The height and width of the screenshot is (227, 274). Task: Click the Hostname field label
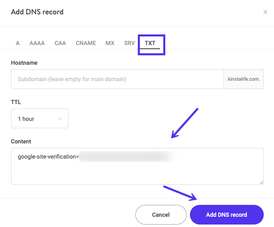coord(24,63)
